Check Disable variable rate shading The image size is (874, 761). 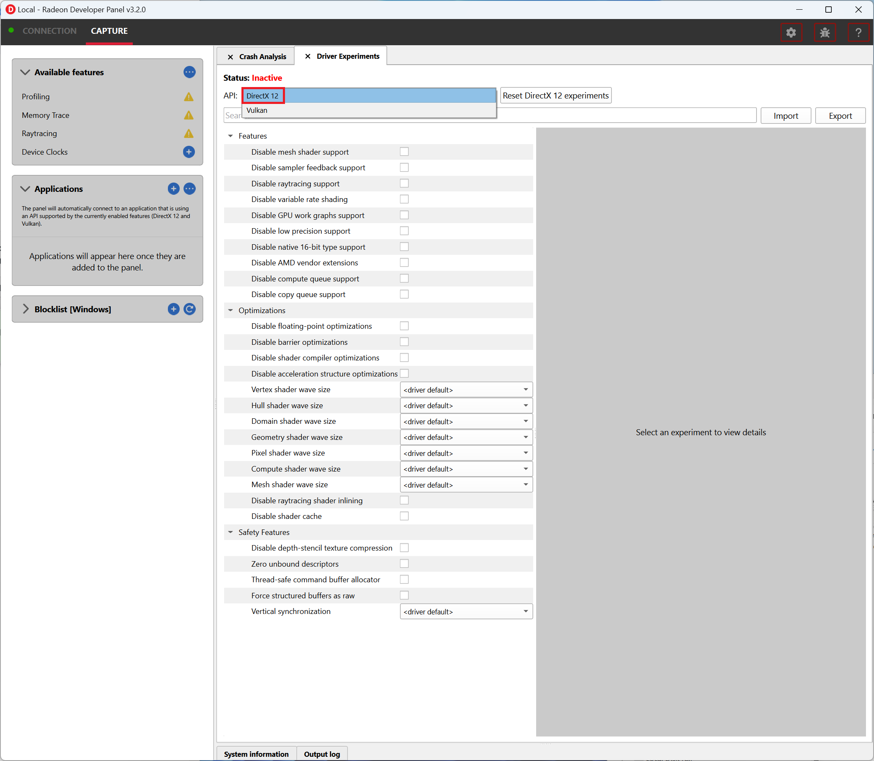(404, 199)
